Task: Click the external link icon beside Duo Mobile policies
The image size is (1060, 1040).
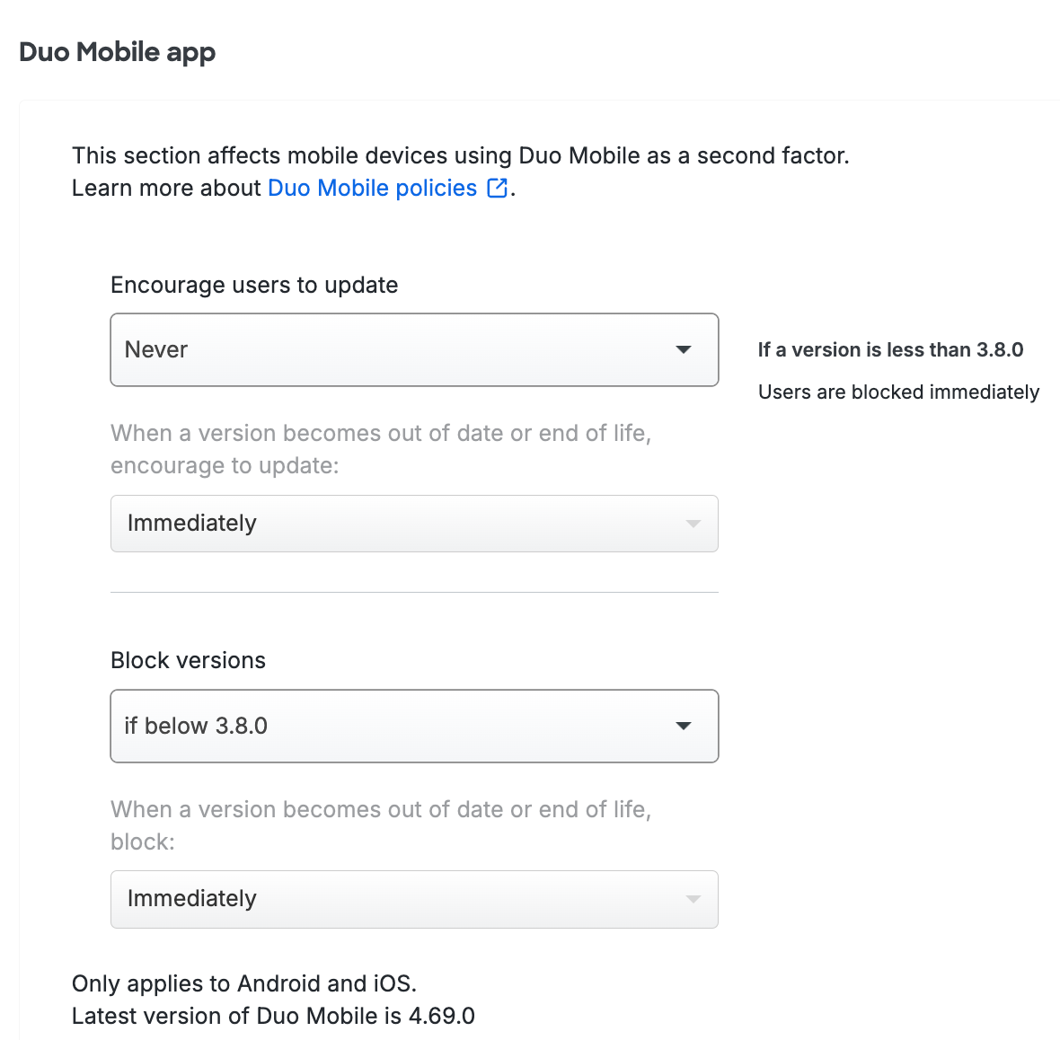Action: point(497,188)
